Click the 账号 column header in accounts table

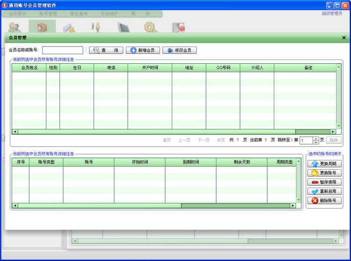click(88, 162)
